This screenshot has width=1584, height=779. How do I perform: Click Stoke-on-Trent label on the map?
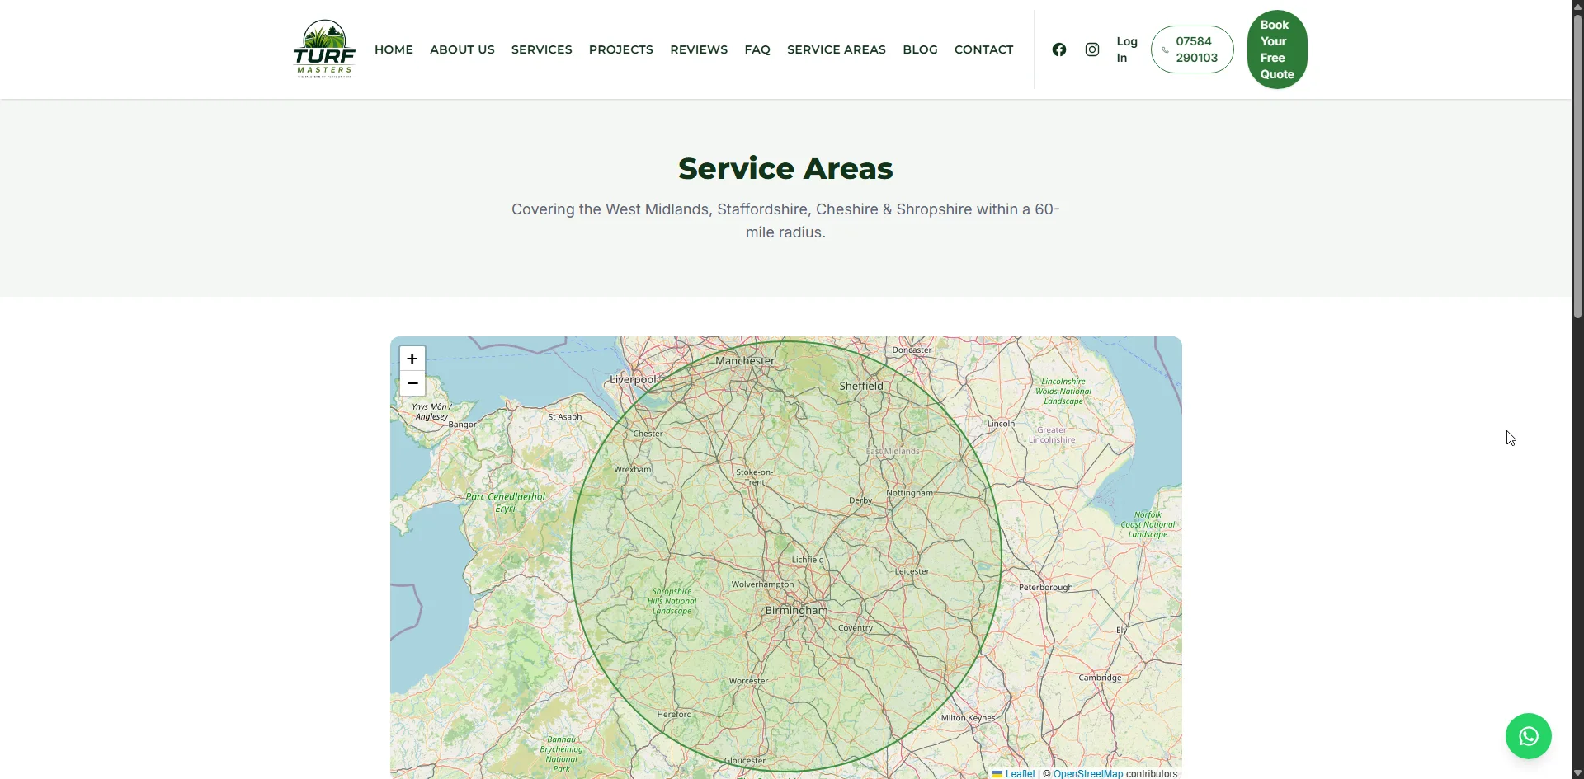755,477
